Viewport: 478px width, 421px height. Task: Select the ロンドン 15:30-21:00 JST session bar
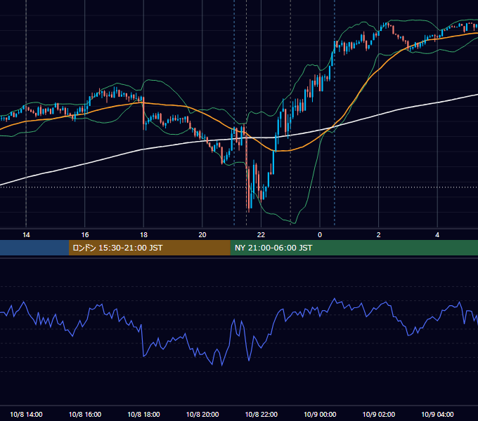pos(149,248)
